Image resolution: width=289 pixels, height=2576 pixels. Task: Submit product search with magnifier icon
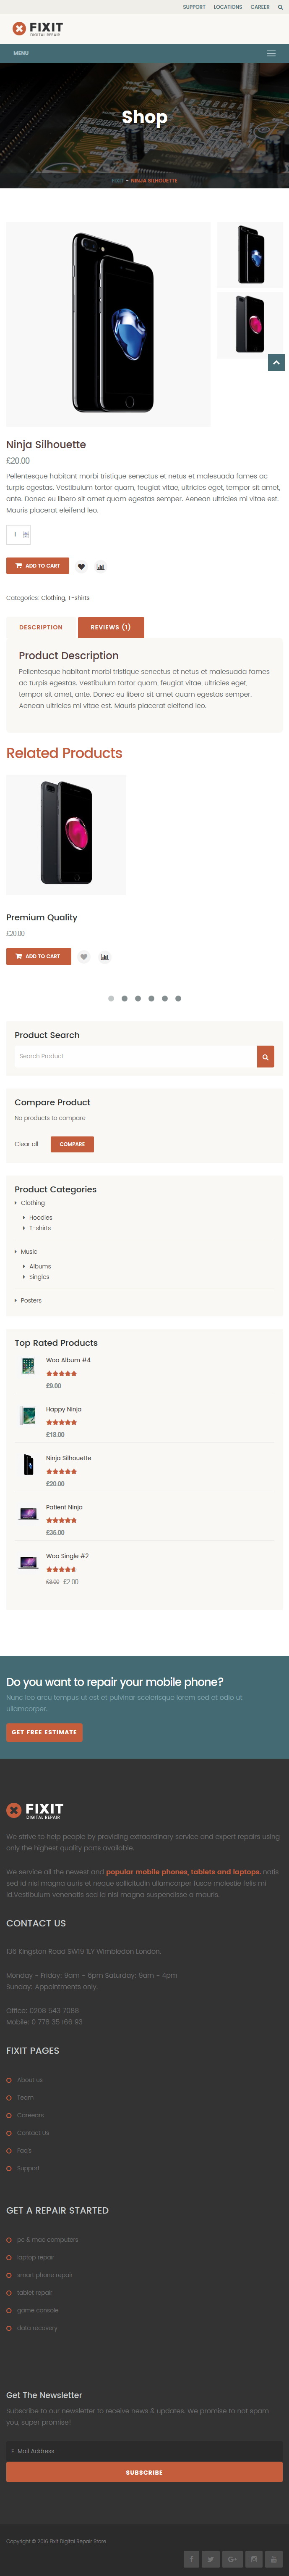(265, 1056)
